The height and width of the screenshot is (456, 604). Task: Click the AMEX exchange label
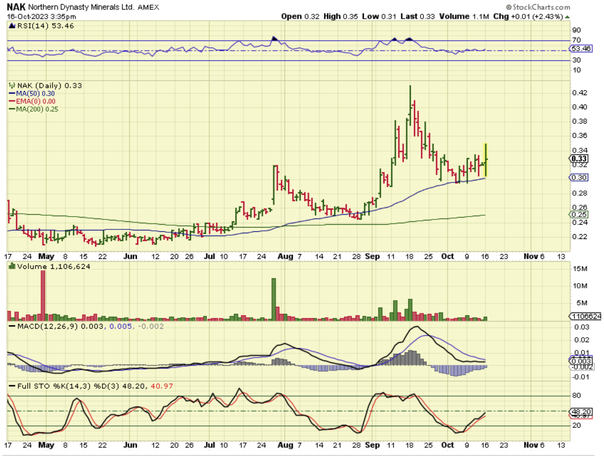click(148, 7)
